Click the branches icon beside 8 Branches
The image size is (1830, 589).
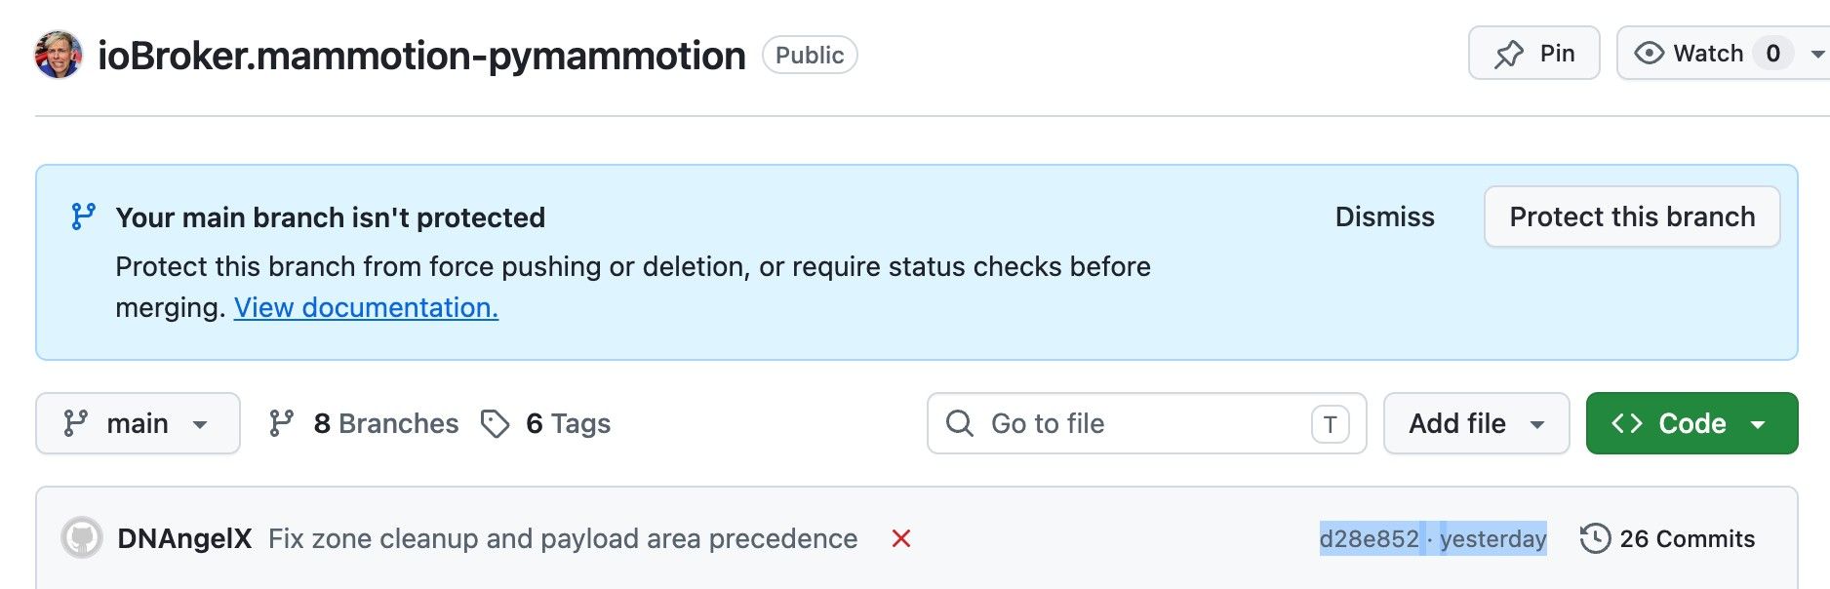click(x=282, y=423)
